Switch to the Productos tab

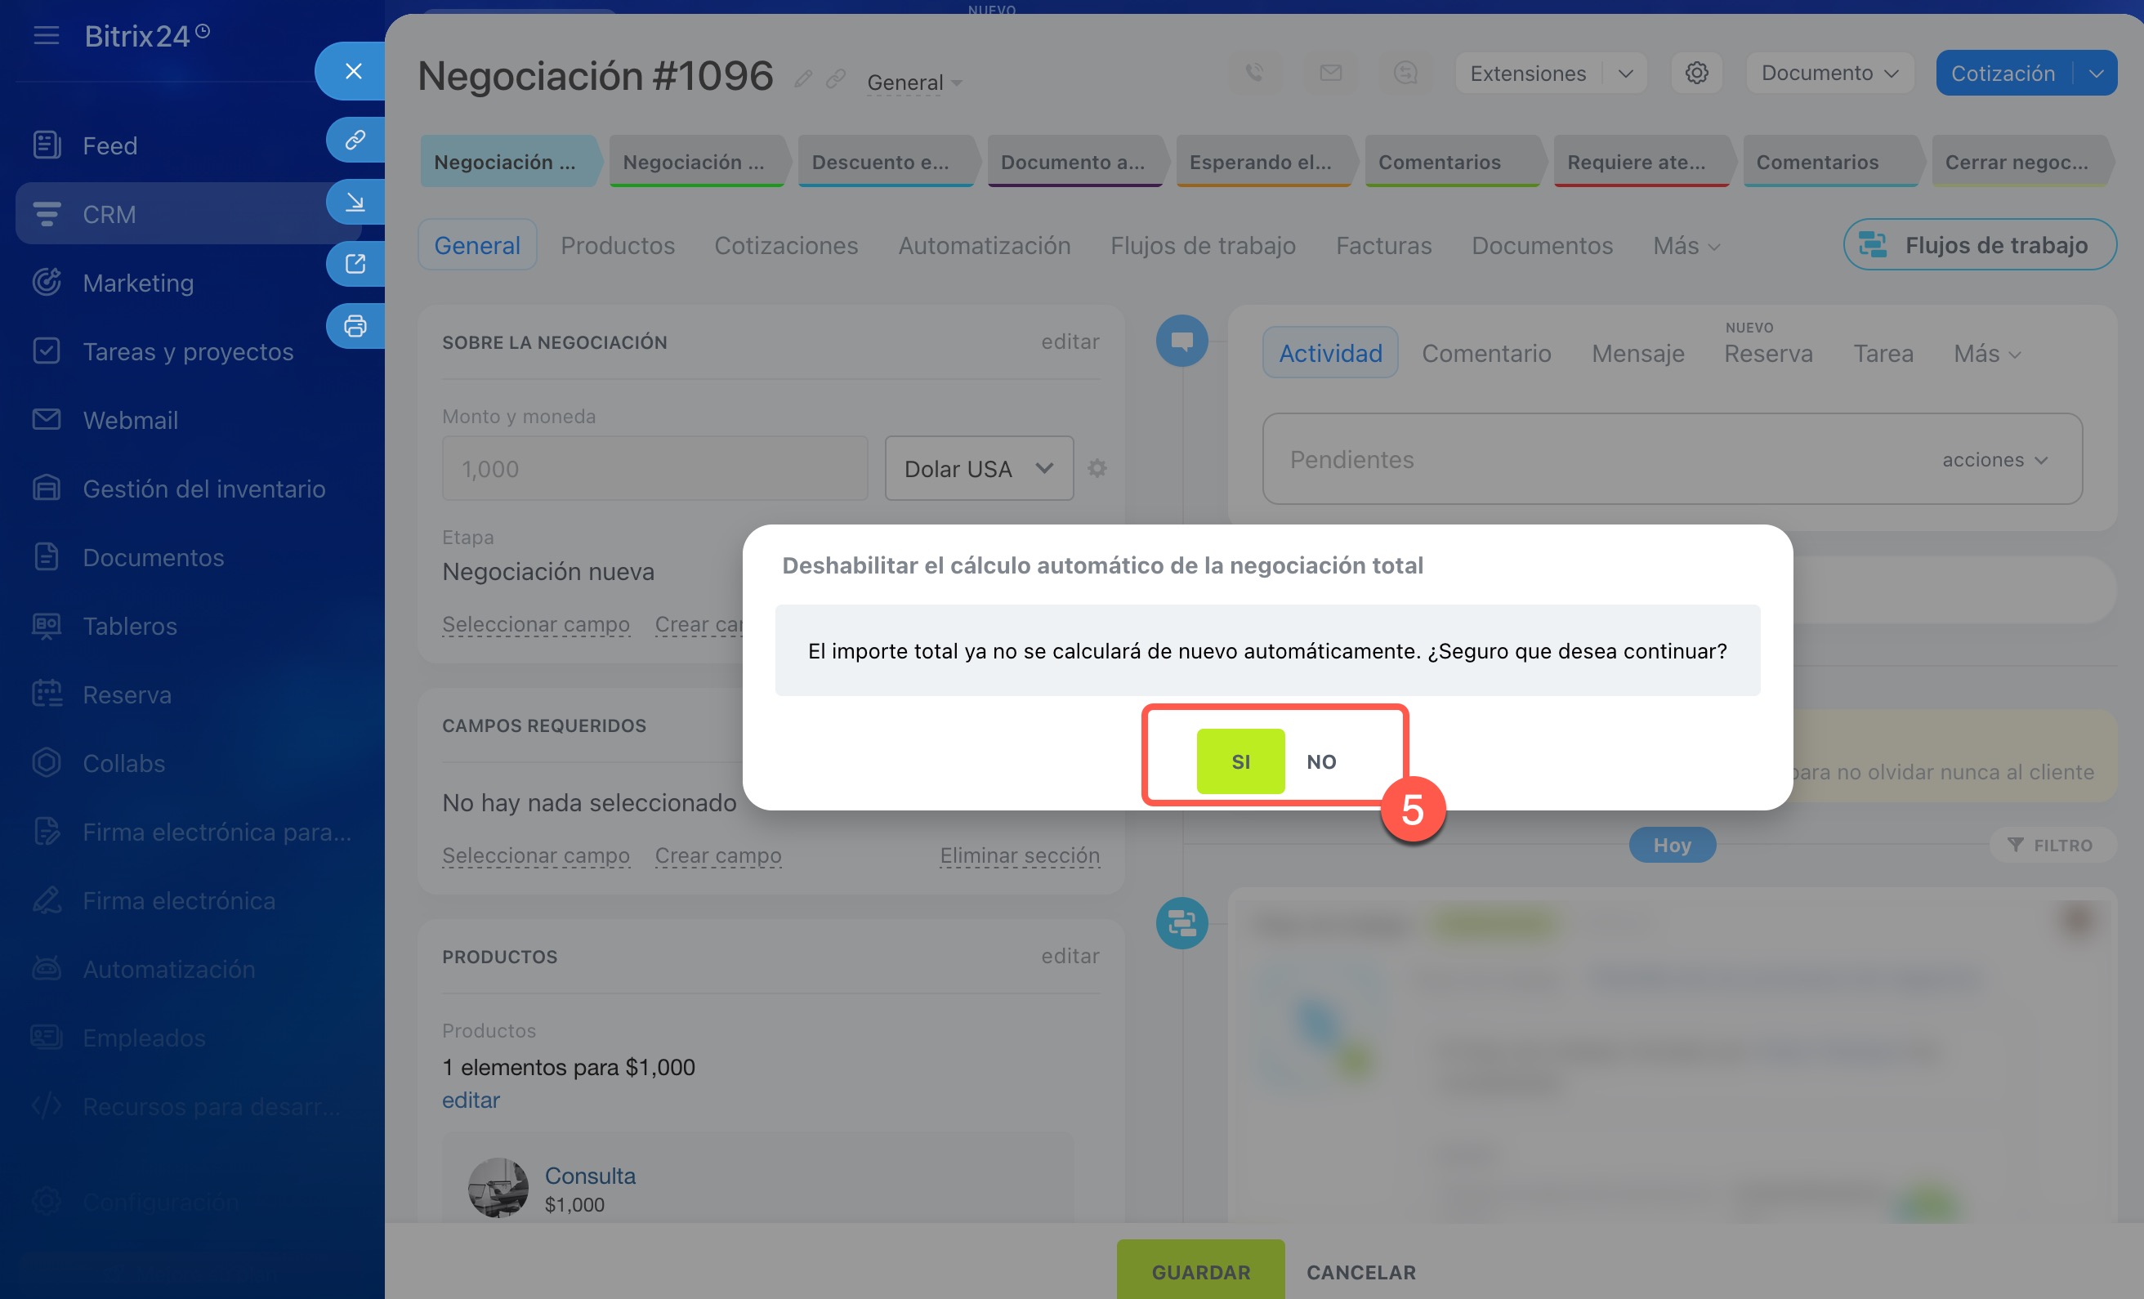pos(617,245)
